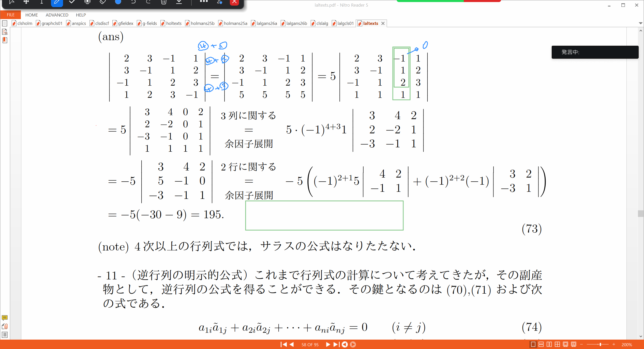
Task: Switch to the anspics document tab
Action: 76,23
